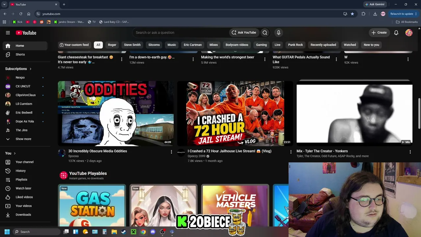Open options for the 72 Hour Jailhouse video
Viewport: 421px width, 237px height.
coord(291,152)
